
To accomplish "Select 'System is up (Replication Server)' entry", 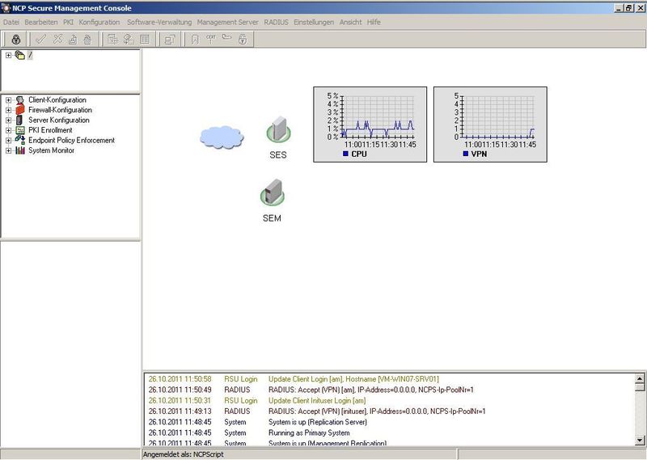I will (x=389, y=422).
